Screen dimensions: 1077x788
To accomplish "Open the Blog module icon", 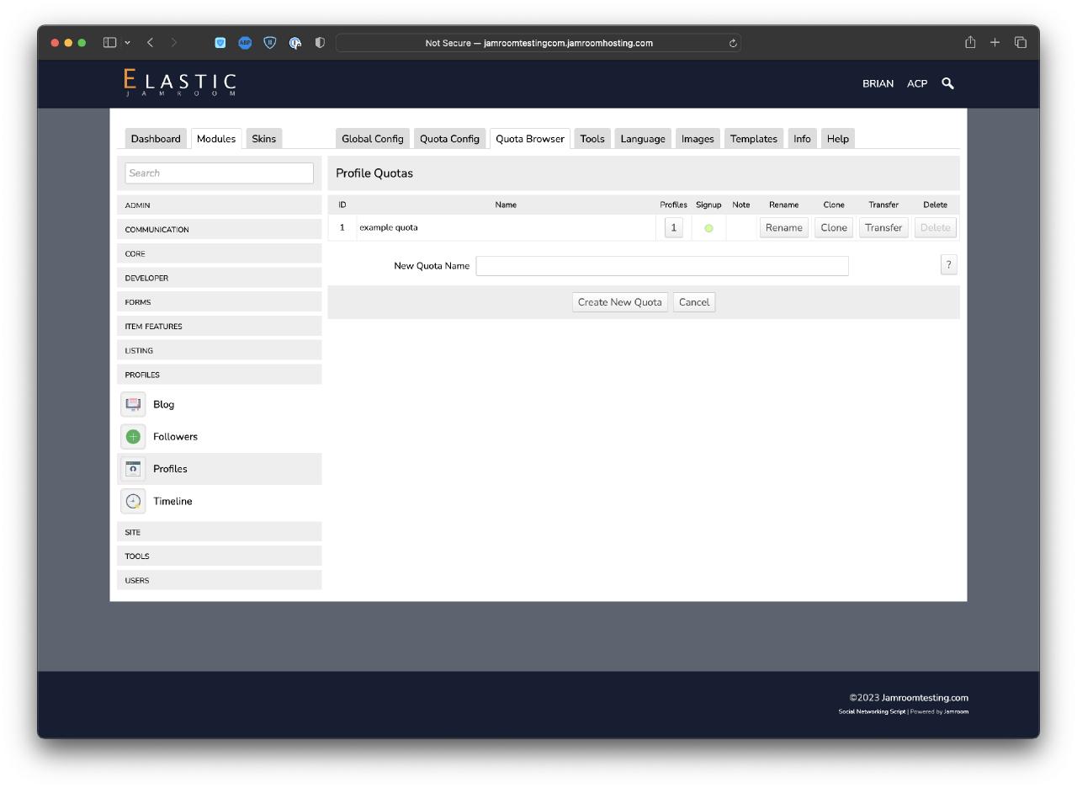I will pos(133,404).
